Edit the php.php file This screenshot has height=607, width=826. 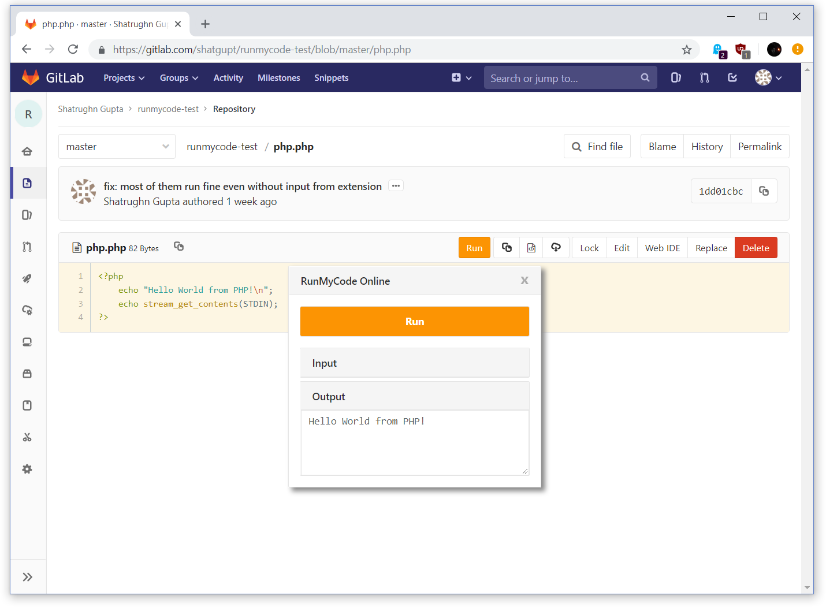coord(622,248)
